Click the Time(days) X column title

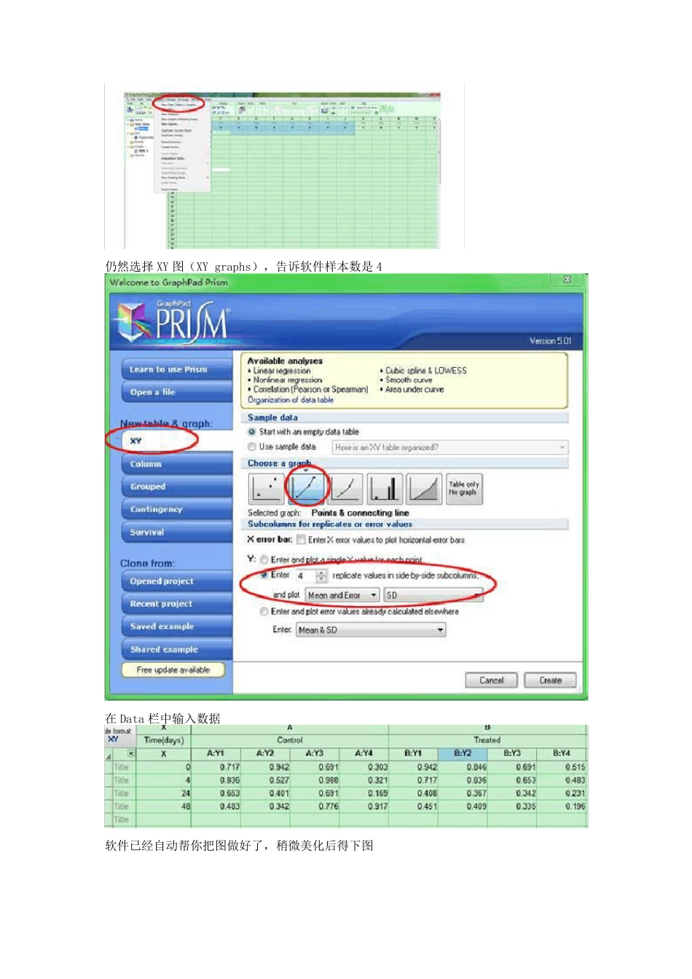(x=164, y=740)
